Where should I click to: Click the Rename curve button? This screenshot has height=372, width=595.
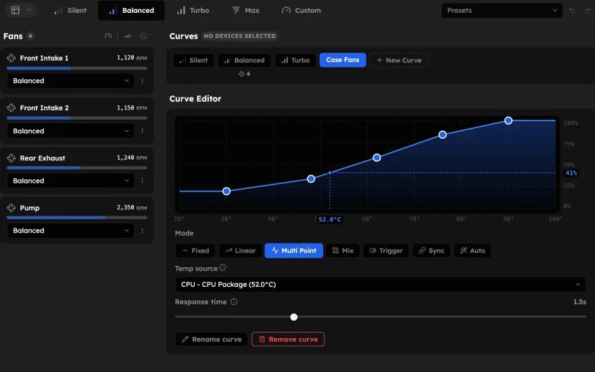coord(212,340)
